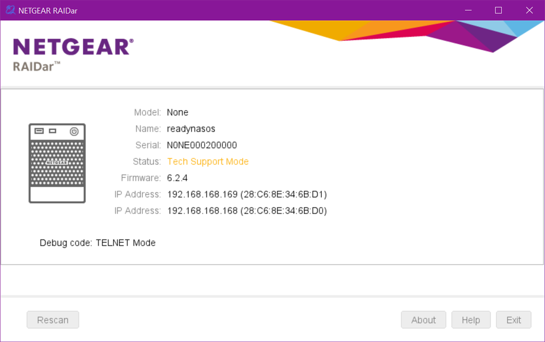
Task: Maximize the RAIDar window
Action: [x=498, y=10]
